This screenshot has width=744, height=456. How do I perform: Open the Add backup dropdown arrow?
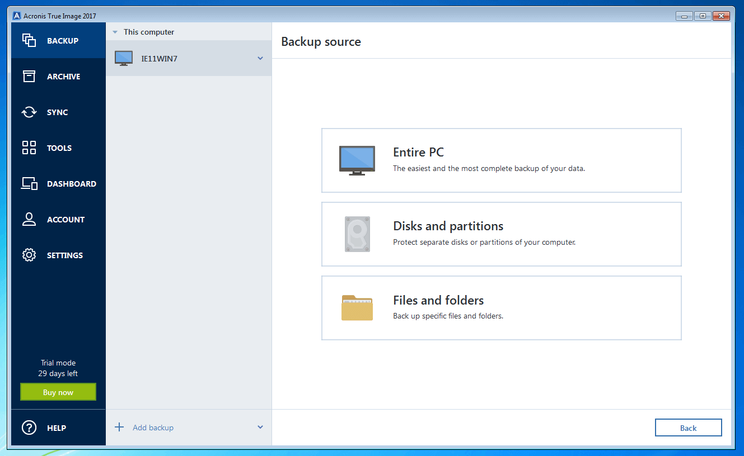pyautogui.click(x=260, y=427)
